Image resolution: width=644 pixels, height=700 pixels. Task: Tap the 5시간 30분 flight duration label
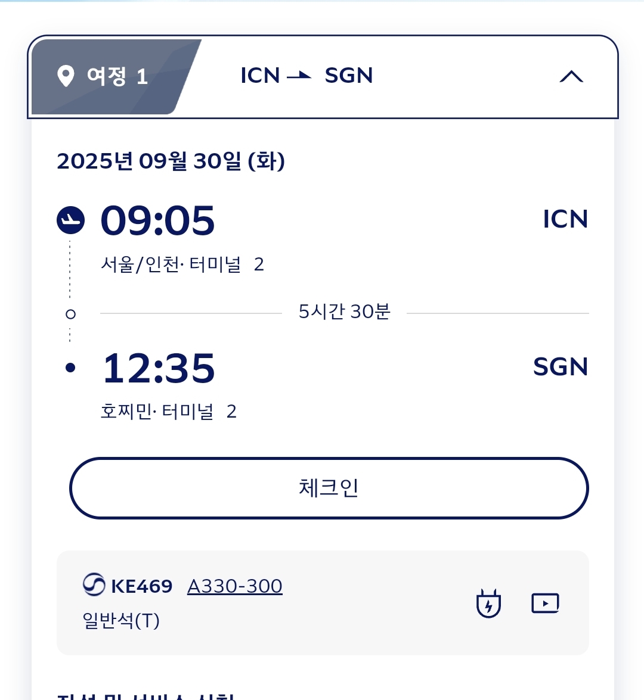tap(344, 312)
